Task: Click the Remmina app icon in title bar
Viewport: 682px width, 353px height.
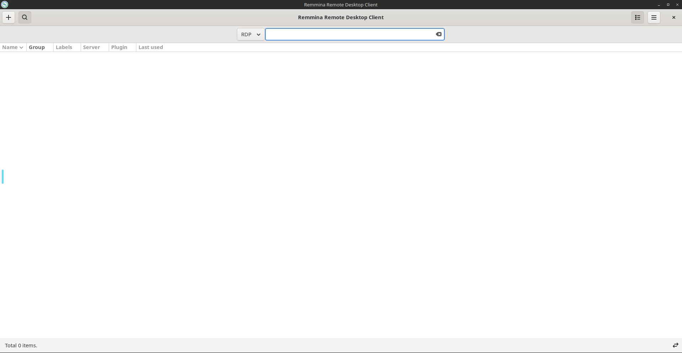Action: (x=5, y=5)
